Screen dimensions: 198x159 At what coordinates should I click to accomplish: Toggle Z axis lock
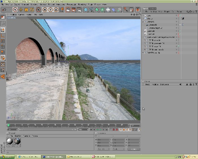(x=56, y=10)
